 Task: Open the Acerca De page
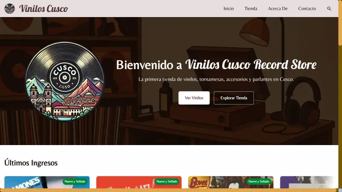(277, 9)
